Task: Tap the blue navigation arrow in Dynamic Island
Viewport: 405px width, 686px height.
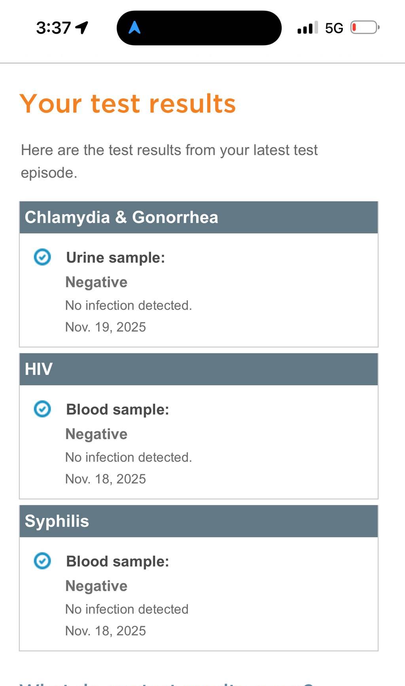Action: click(x=134, y=28)
